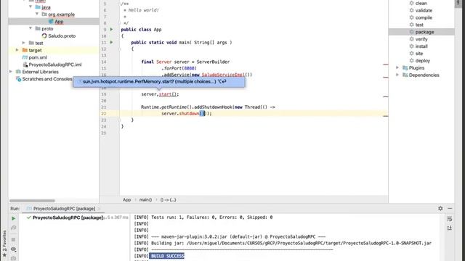Select the App class file
Viewport: 465px width, 261px height.
pyautogui.click(x=59, y=22)
